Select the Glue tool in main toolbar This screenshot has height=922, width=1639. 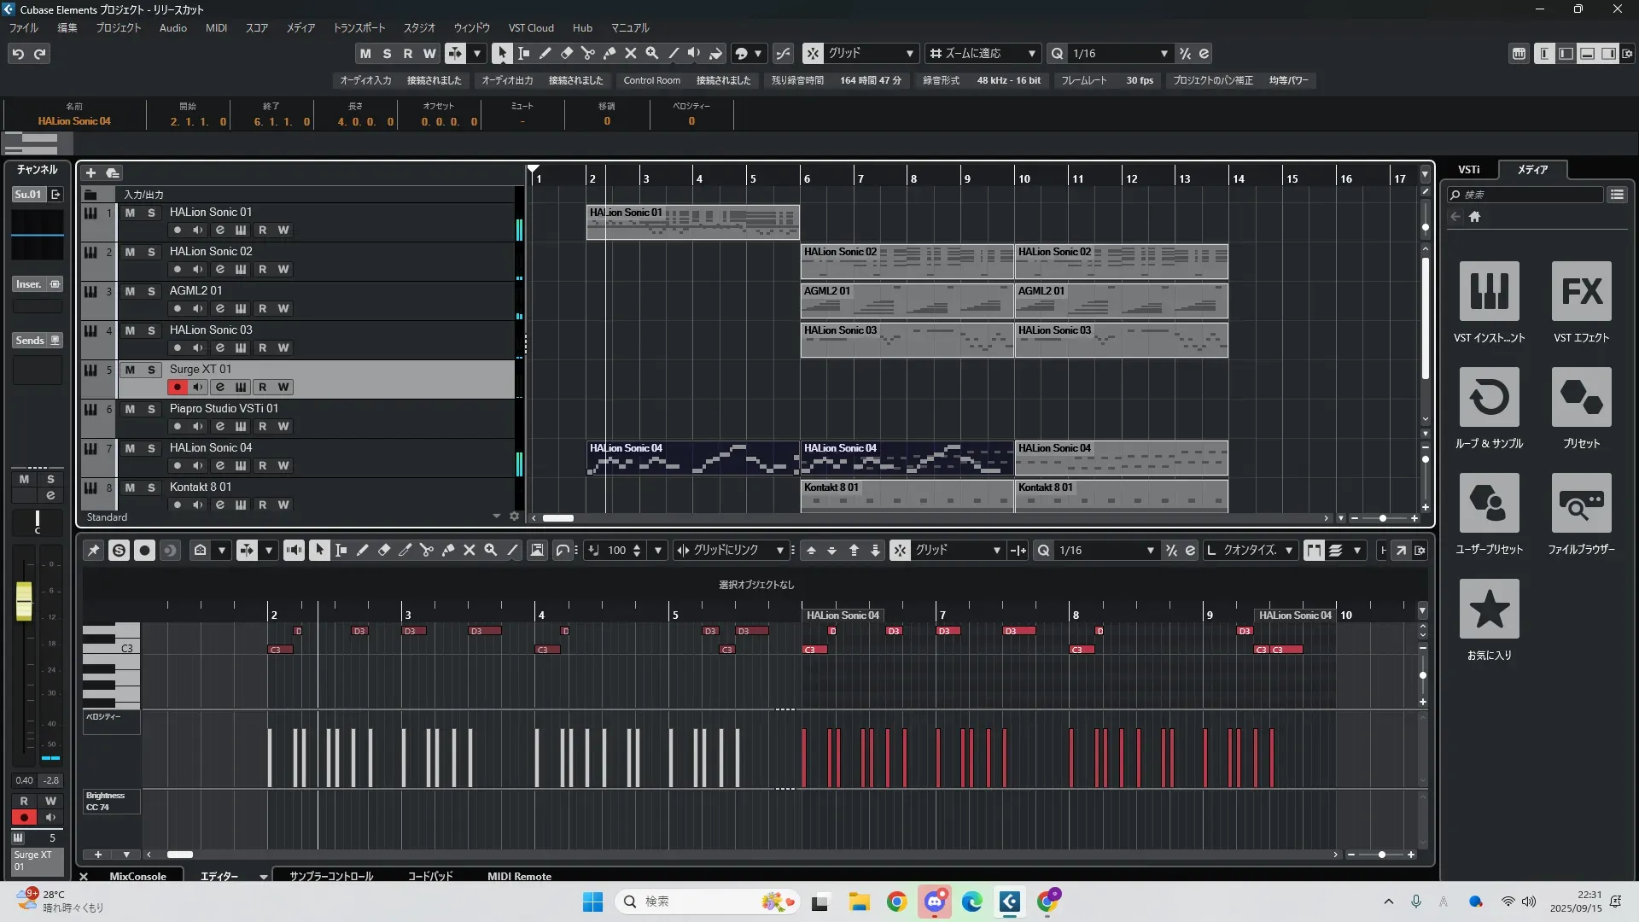610,54
